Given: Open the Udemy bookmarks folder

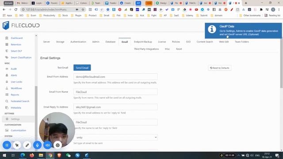Looking at the screenshot, I should pyautogui.click(x=187, y=15).
